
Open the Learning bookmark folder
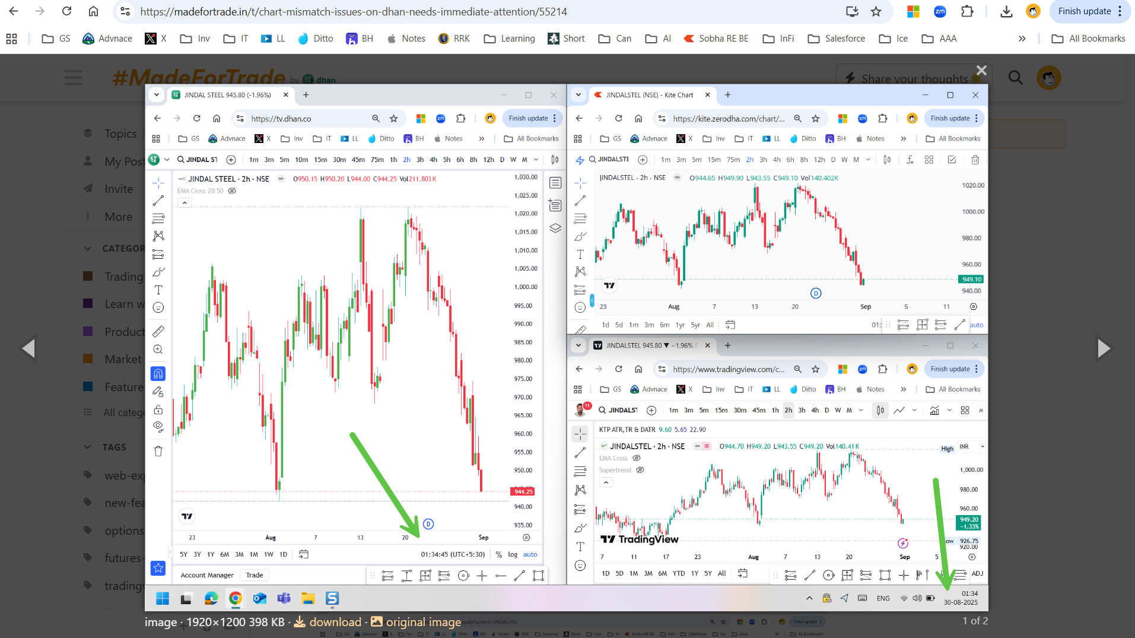[x=510, y=39]
